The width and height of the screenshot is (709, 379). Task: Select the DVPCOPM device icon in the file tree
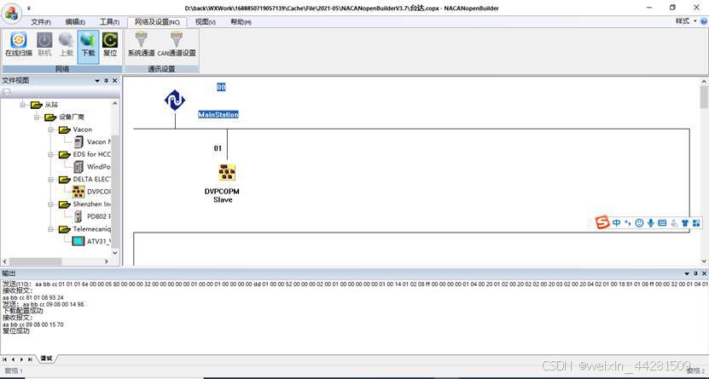pyautogui.click(x=78, y=192)
